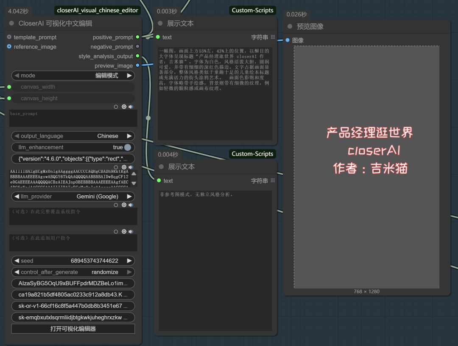Screen dimensions: 458x346
Task: Collapse the upper 展示文本 node via its title dot
Action: (160, 23)
